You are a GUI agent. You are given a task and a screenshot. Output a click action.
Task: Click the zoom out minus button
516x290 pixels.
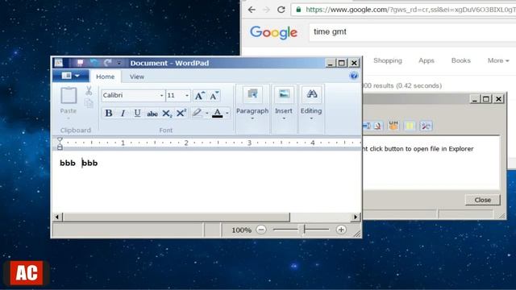[x=261, y=230]
